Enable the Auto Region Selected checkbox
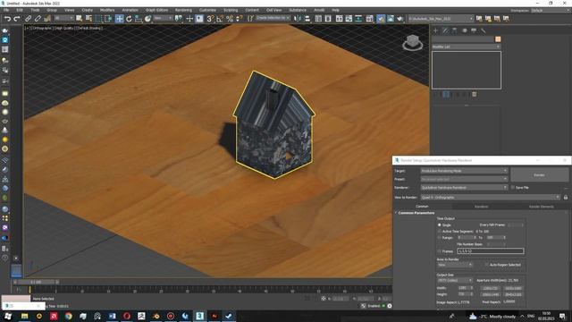The width and height of the screenshot is (572, 322). tap(486, 265)
